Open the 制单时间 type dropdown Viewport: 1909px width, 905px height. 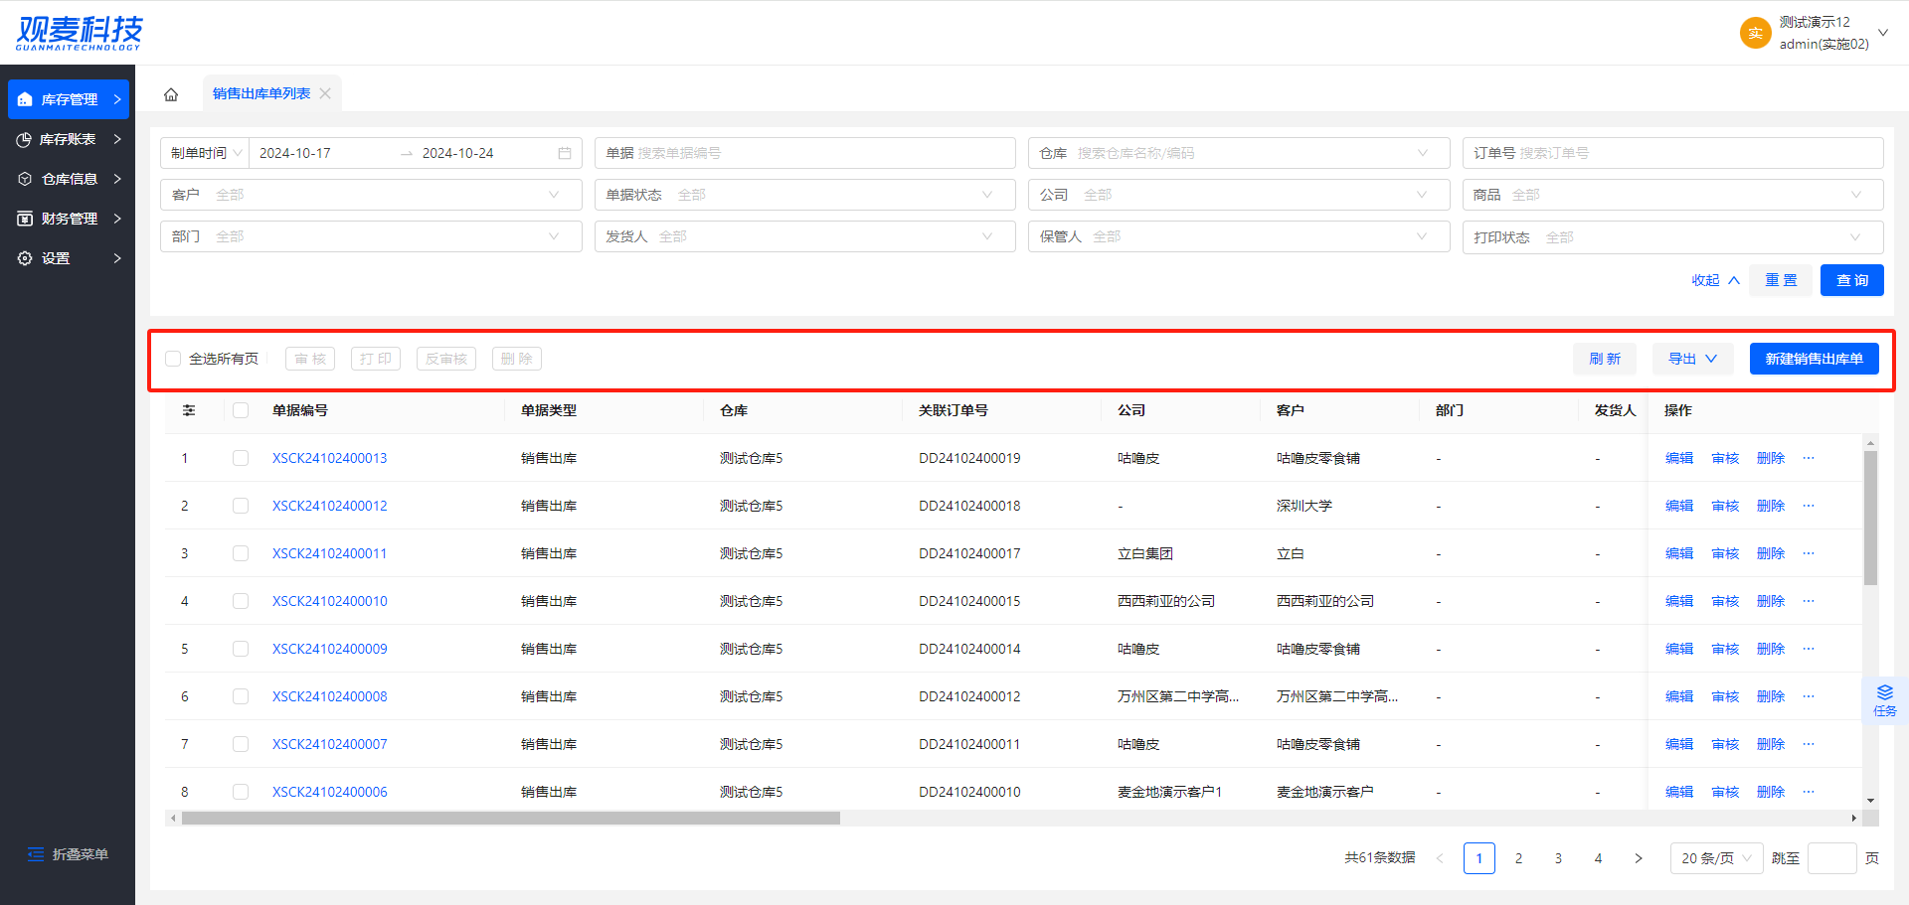205,153
